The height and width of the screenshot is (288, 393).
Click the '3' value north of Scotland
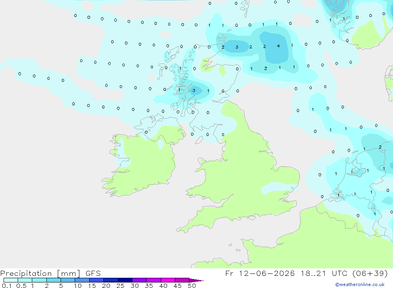click(x=237, y=47)
